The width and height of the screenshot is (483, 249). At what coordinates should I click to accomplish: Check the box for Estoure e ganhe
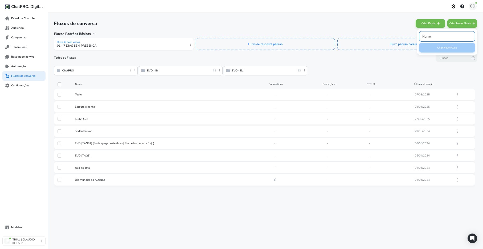(59, 107)
